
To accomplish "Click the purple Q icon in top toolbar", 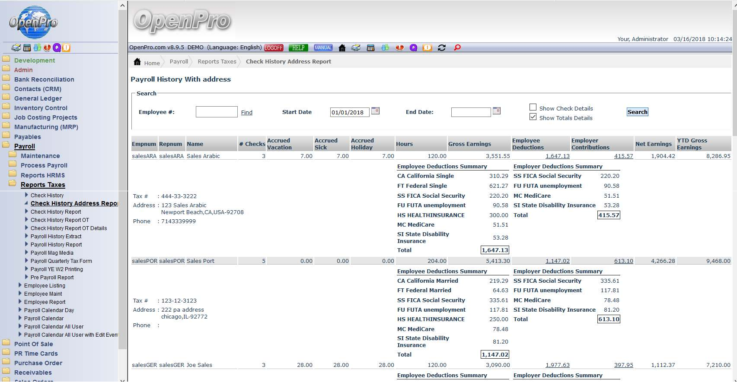I will pos(413,48).
